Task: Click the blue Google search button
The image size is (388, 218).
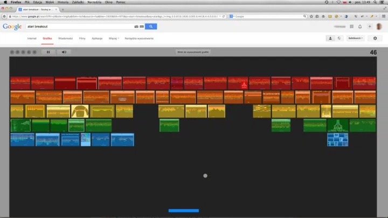Action: click(151, 26)
